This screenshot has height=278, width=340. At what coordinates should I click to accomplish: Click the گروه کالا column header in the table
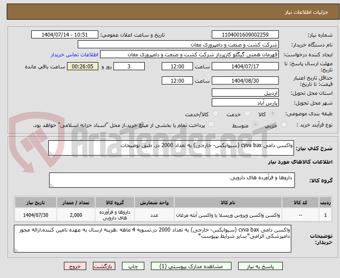tap(115, 202)
